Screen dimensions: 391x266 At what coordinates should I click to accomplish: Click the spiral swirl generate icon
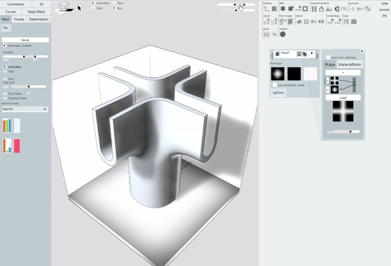coord(367,9)
